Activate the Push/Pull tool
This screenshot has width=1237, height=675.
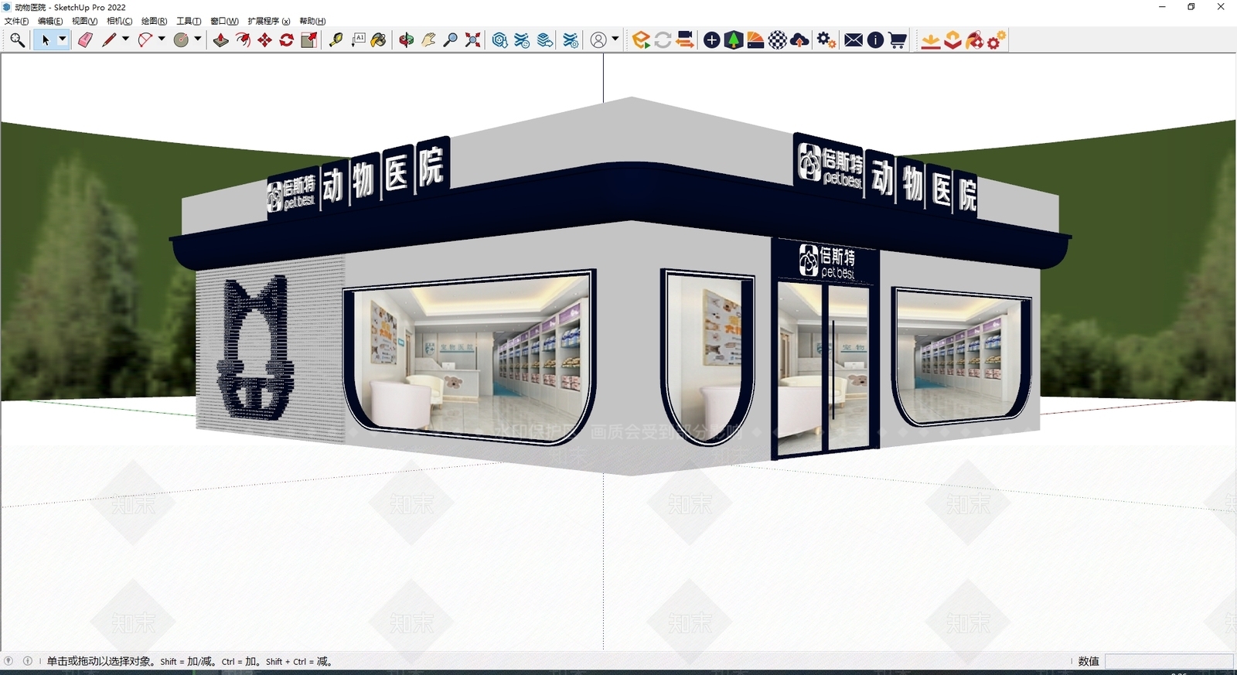click(221, 40)
